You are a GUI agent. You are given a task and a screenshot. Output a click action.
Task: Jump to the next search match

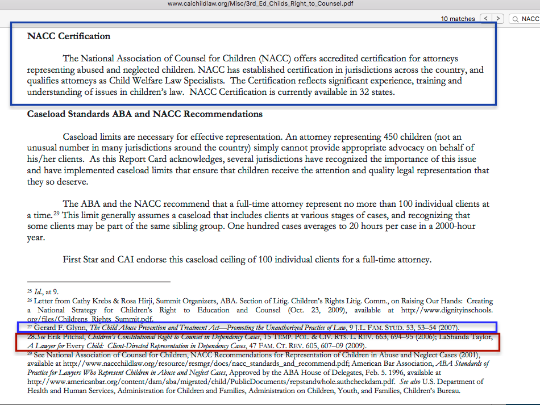pyautogui.click(x=498, y=19)
